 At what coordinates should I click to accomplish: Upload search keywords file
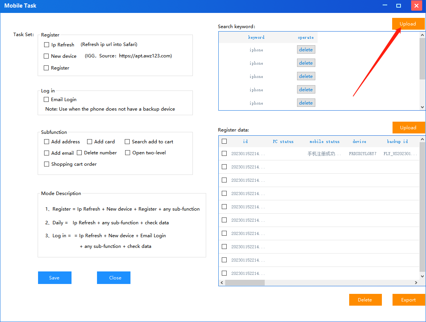408,24
